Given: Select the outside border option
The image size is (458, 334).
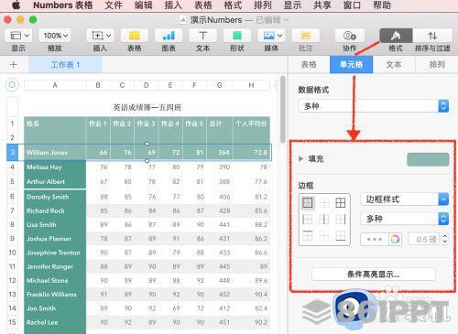Looking at the screenshot, I should [x=308, y=202].
